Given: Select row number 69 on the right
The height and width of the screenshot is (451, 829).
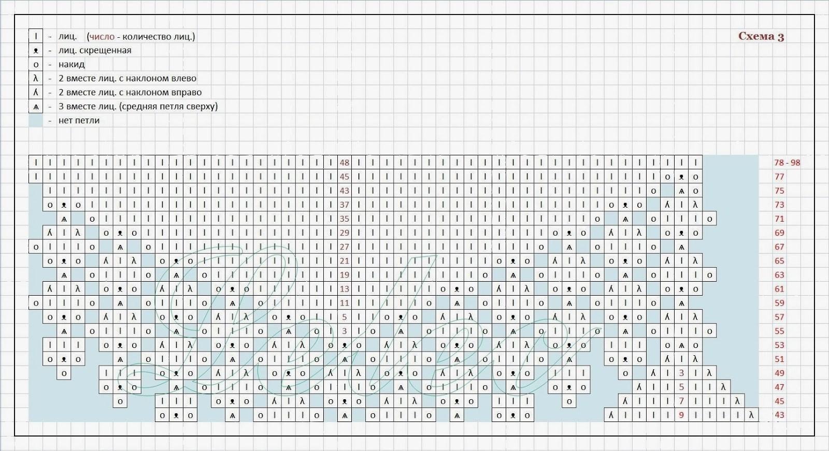Looking at the screenshot, I should point(779,233).
